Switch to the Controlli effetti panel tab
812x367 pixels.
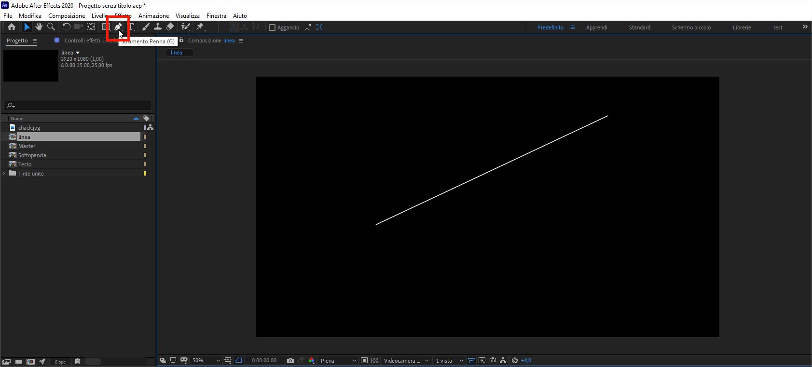point(83,41)
